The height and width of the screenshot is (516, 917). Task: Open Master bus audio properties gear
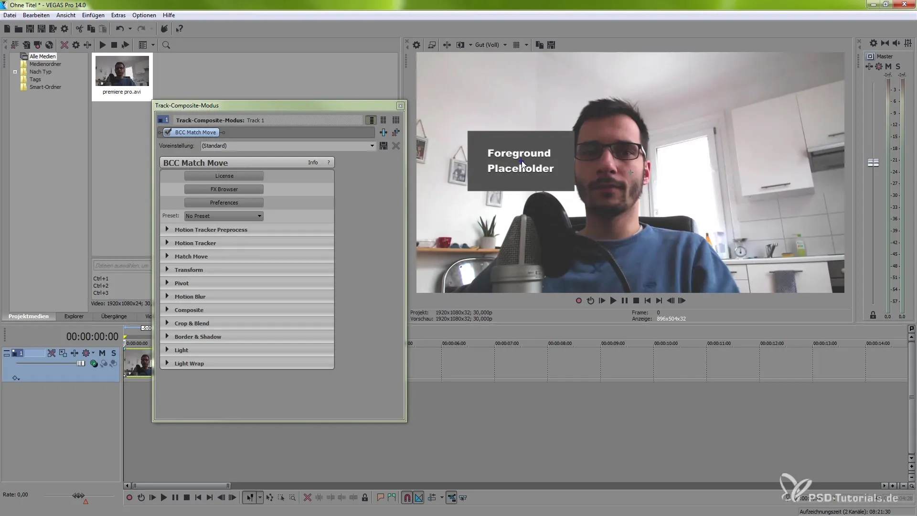[x=873, y=43]
